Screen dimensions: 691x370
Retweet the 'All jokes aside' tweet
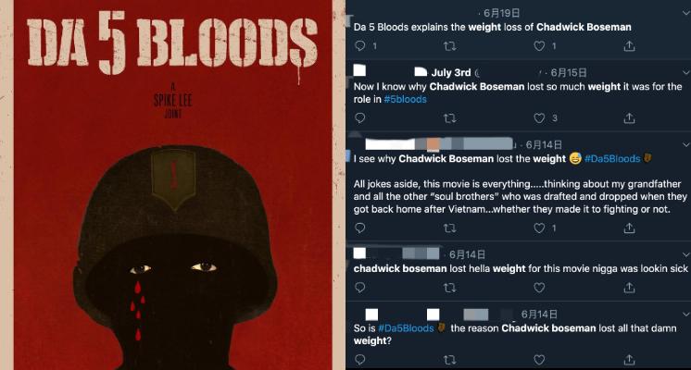449,228
